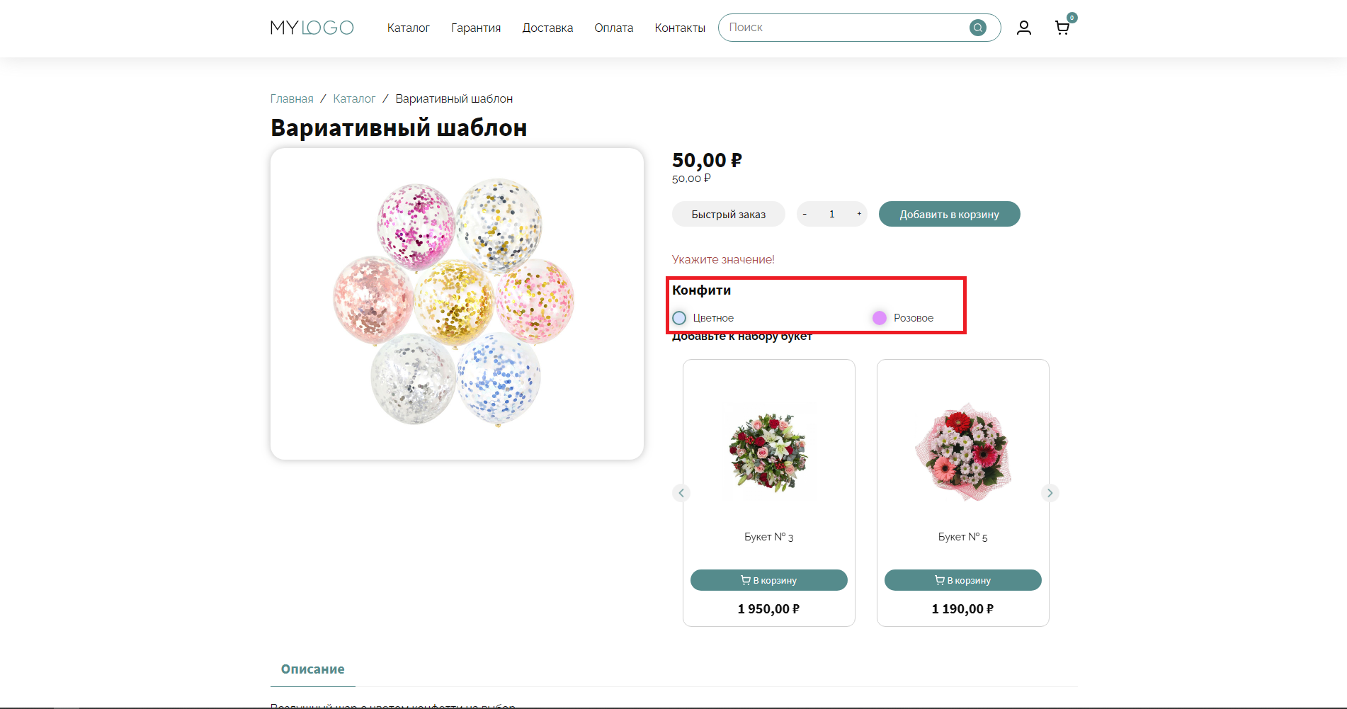Click the Быстрый заказ button
This screenshot has height=709, width=1347.
point(728,214)
